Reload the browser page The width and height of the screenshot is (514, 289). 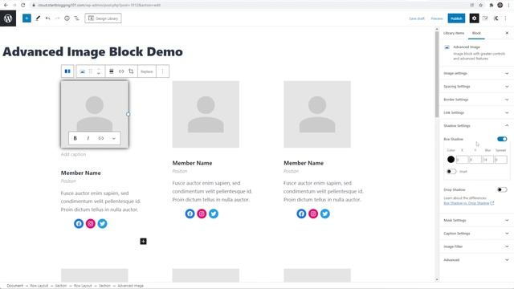pos(23,5)
